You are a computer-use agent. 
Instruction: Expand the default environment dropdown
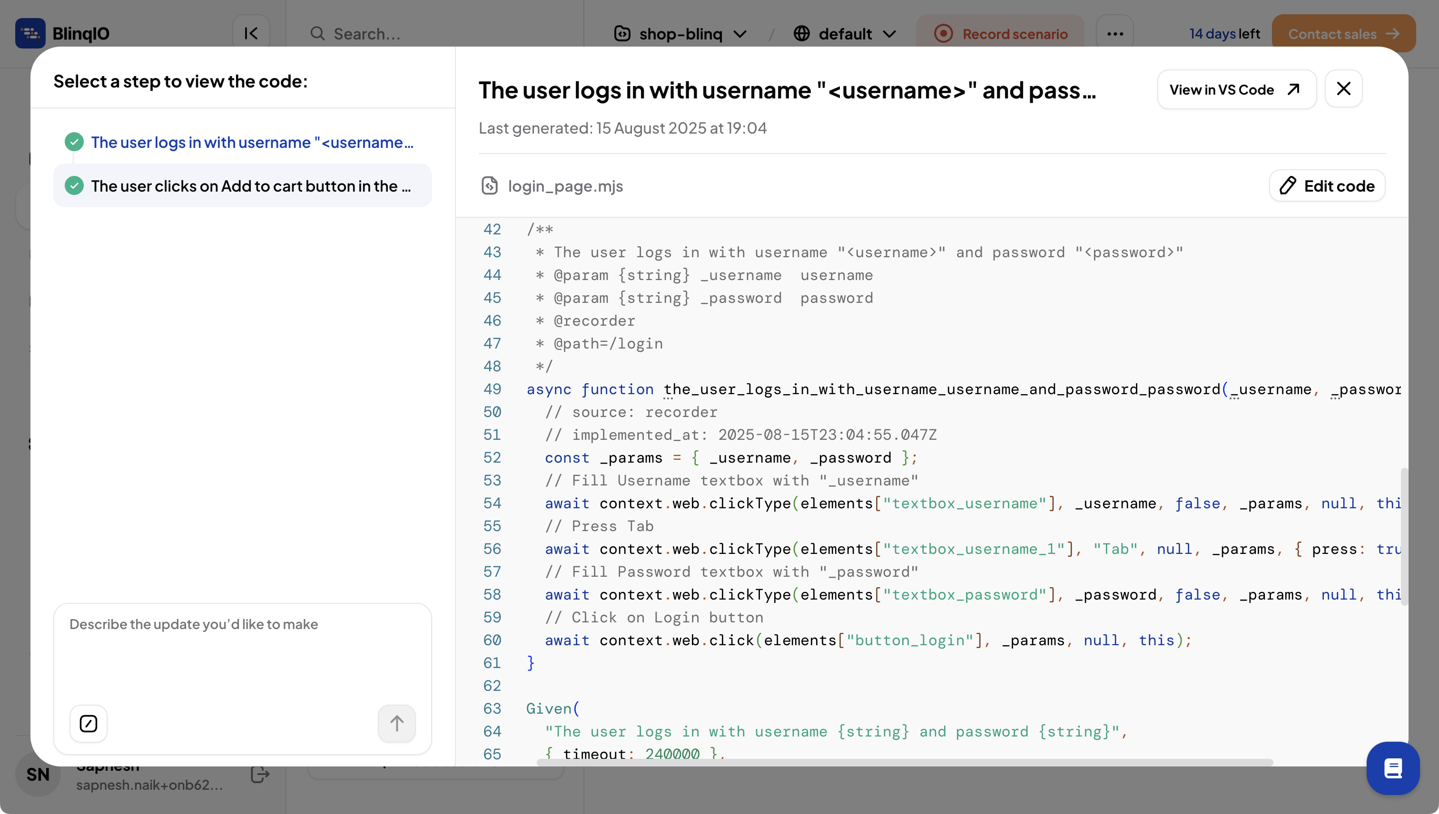pyautogui.click(x=845, y=34)
